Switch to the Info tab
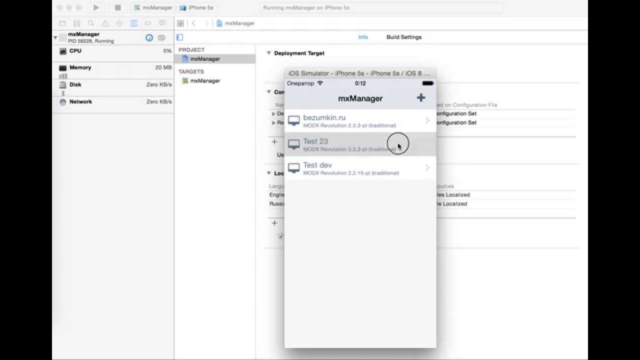 tap(363, 37)
